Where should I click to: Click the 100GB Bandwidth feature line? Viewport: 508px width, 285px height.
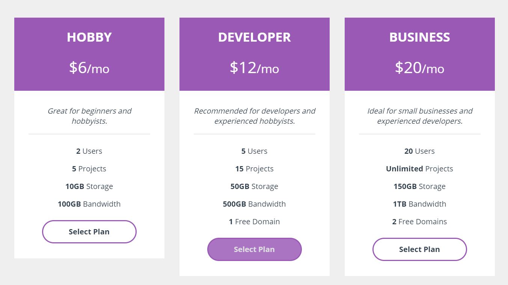point(89,204)
